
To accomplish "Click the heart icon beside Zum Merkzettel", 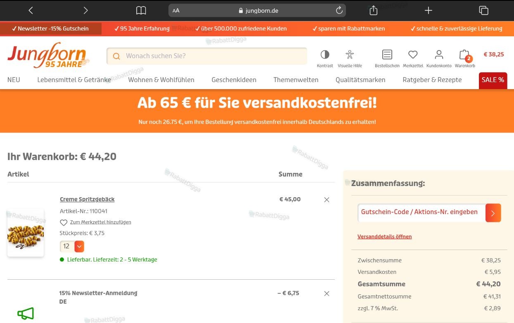I will 64,222.
